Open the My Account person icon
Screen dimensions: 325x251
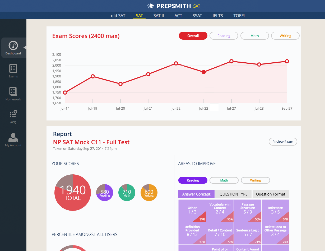(13, 137)
